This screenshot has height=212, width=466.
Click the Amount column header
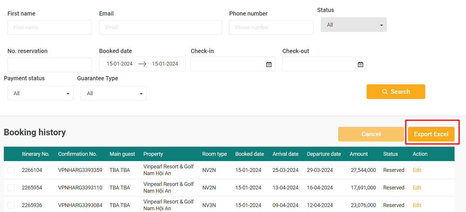point(358,154)
